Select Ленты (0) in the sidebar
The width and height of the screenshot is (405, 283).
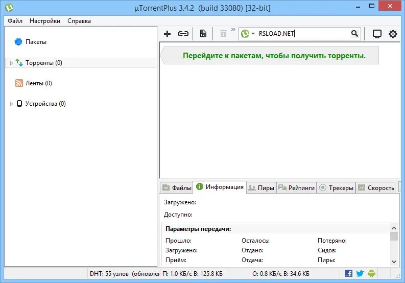[x=39, y=83]
